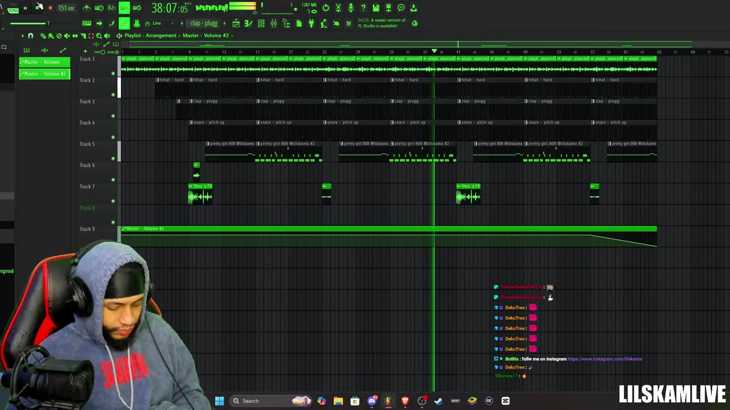Open help with the question mark icon
730x410 pixels.
tap(363, 8)
